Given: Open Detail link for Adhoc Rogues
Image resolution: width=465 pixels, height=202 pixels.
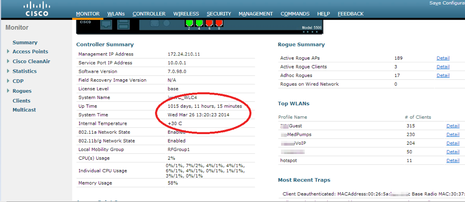Looking at the screenshot, I should [443, 75].
